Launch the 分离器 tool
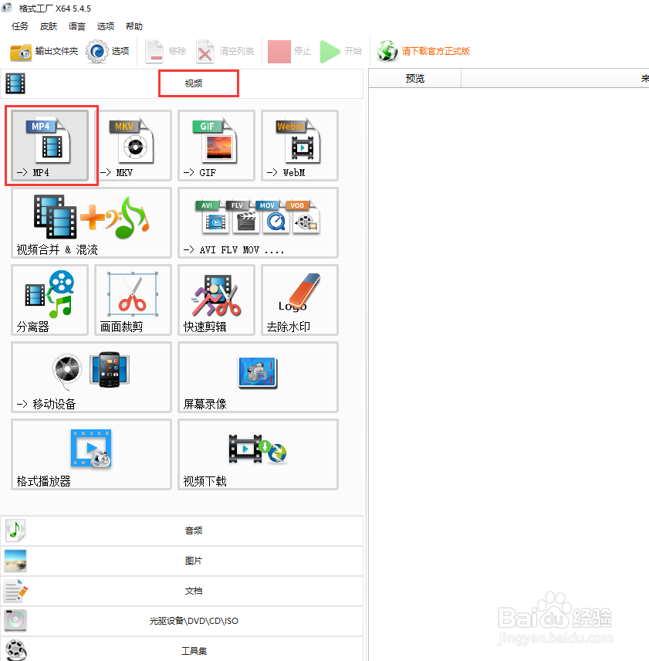Screen dimensions: 649x661 (49, 300)
